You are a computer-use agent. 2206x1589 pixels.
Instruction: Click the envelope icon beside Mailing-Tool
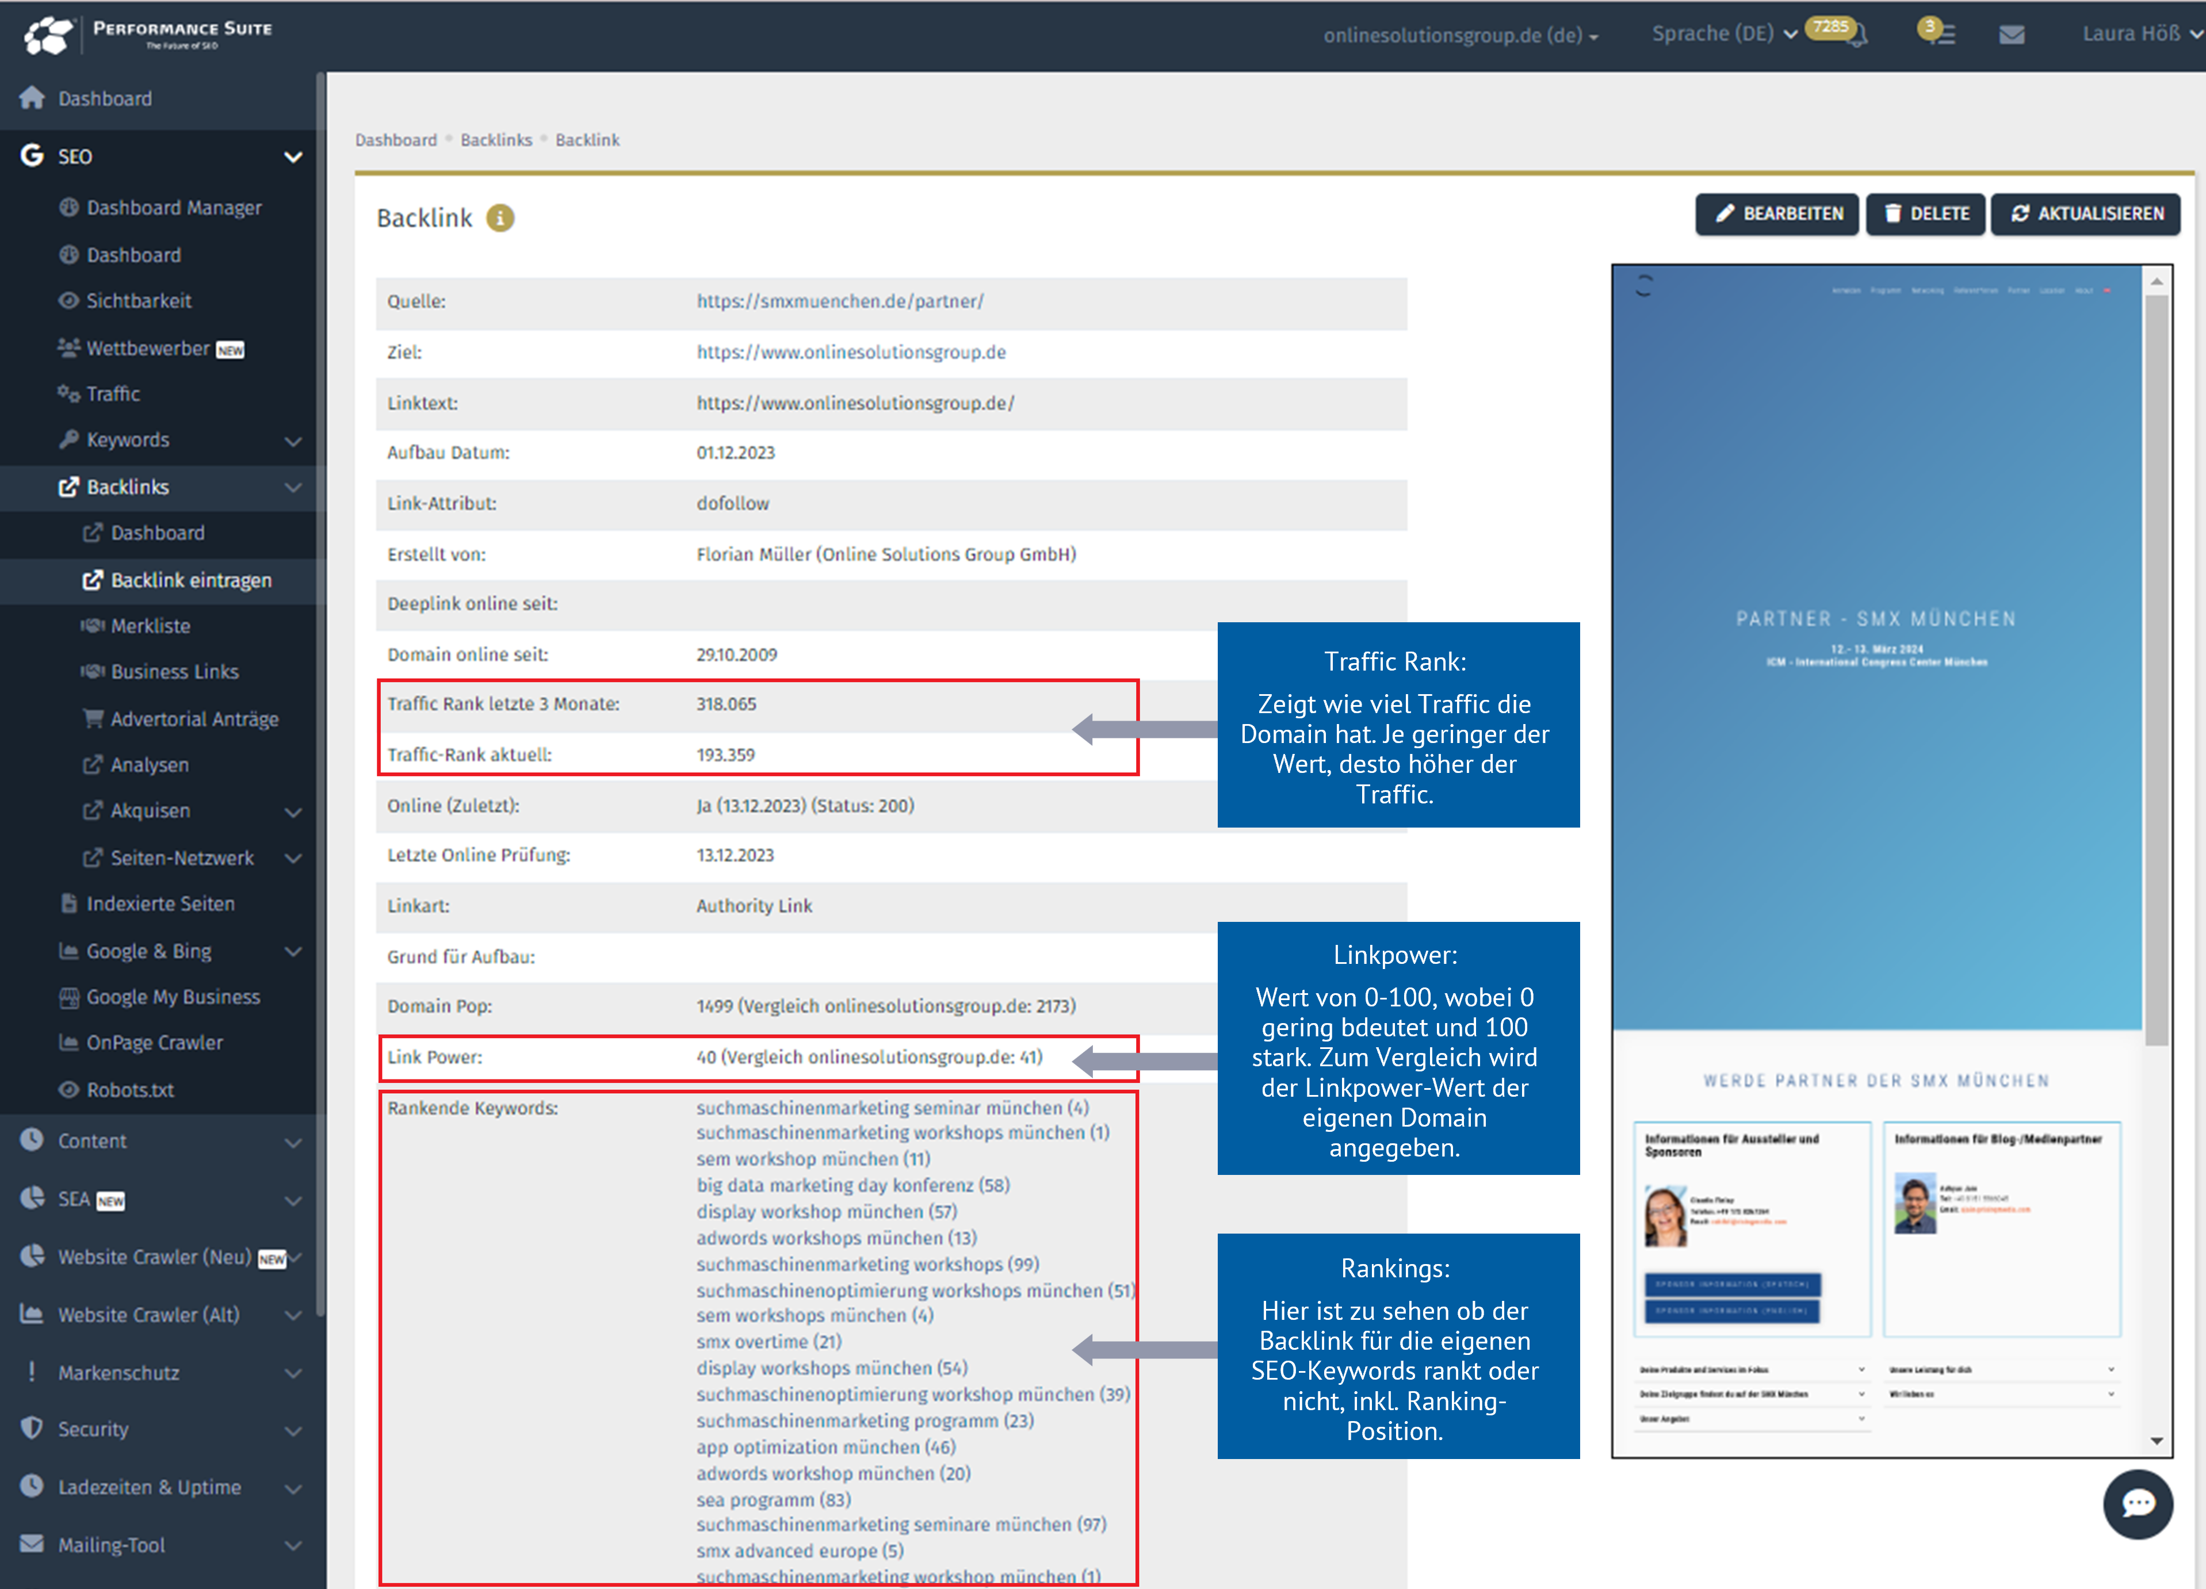point(32,1544)
